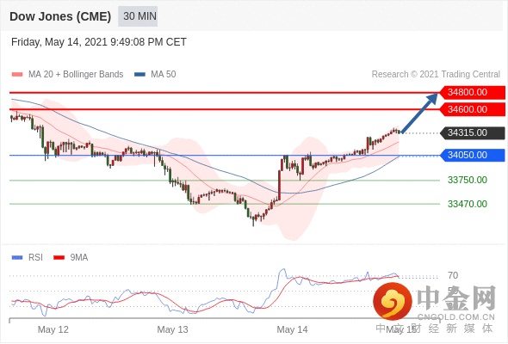Click the Research © 2021 Trading Central text
The image size is (508, 344).
(436, 75)
